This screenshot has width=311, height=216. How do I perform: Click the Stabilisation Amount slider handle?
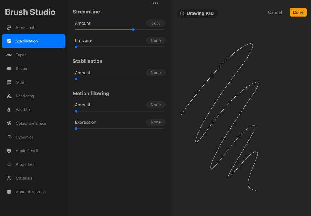pos(76,79)
